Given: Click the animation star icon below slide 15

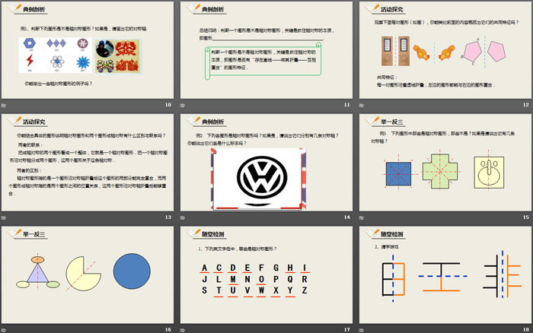Looking at the screenshot, I should (x=362, y=217).
